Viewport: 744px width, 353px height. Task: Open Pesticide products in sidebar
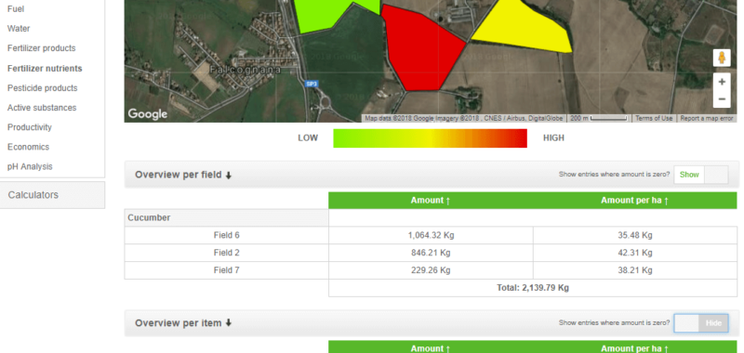point(42,88)
